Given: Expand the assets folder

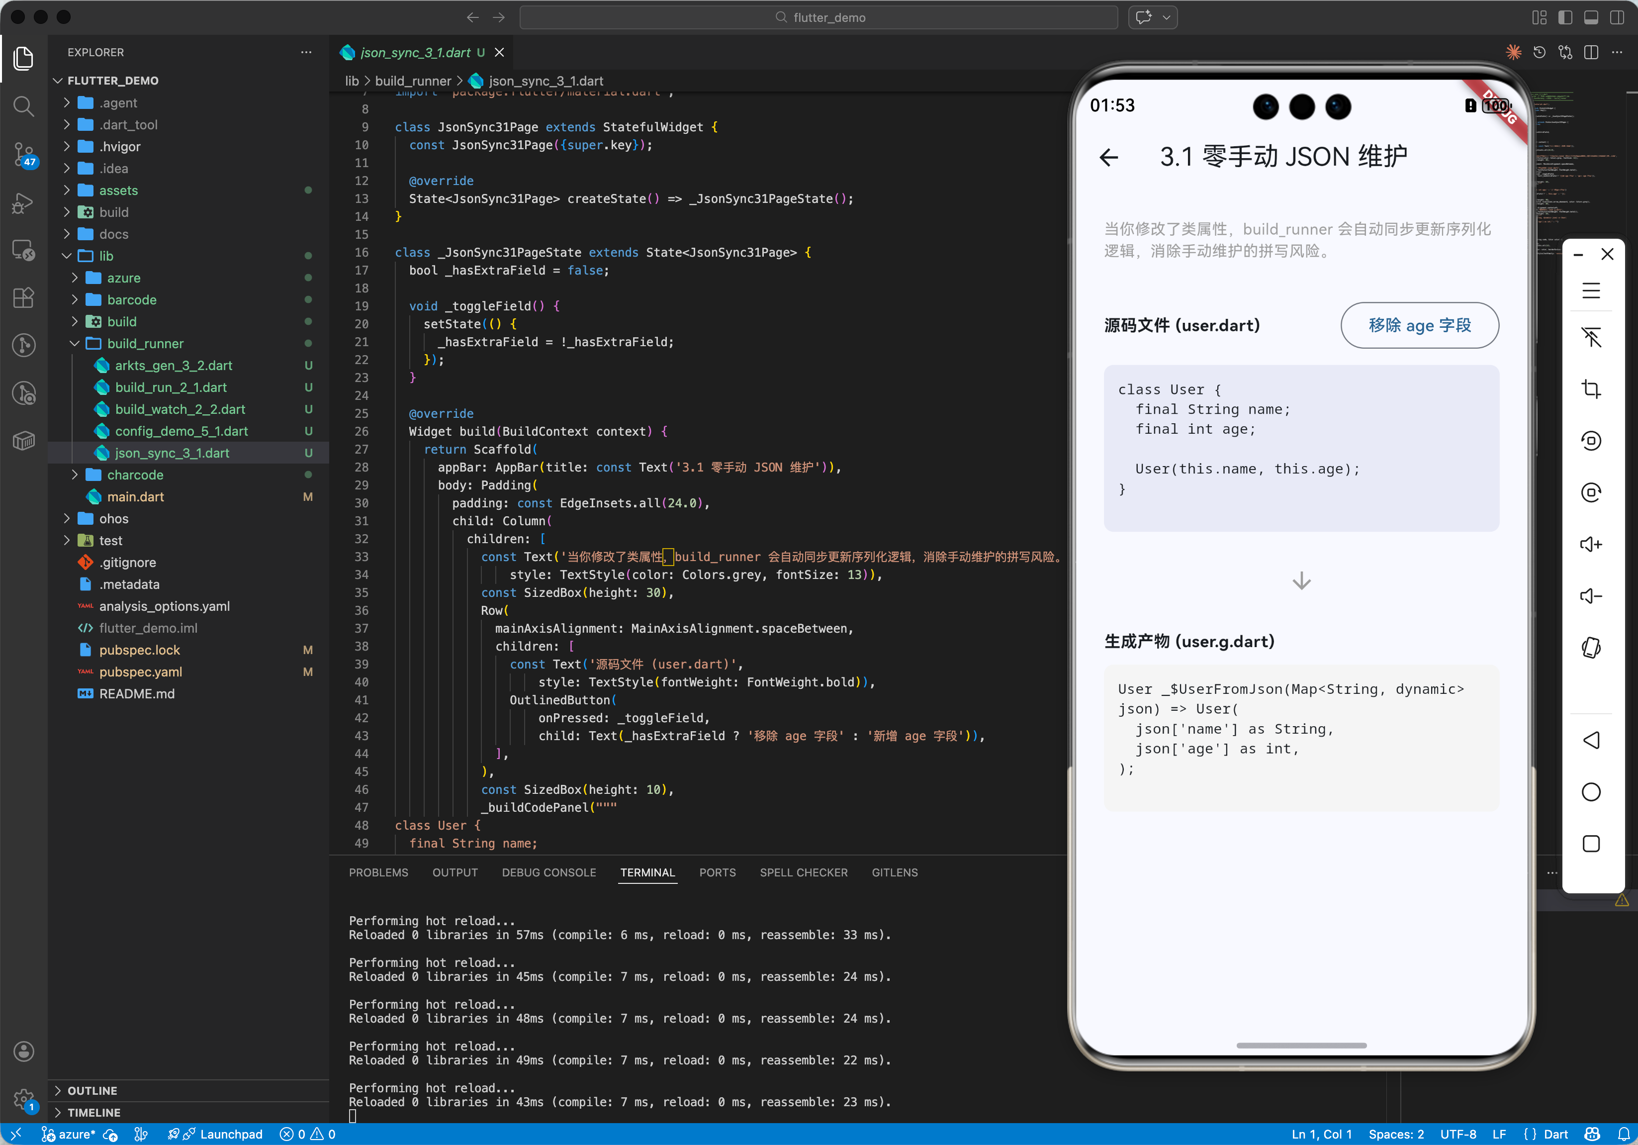Looking at the screenshot, I should tap(118, 191).
